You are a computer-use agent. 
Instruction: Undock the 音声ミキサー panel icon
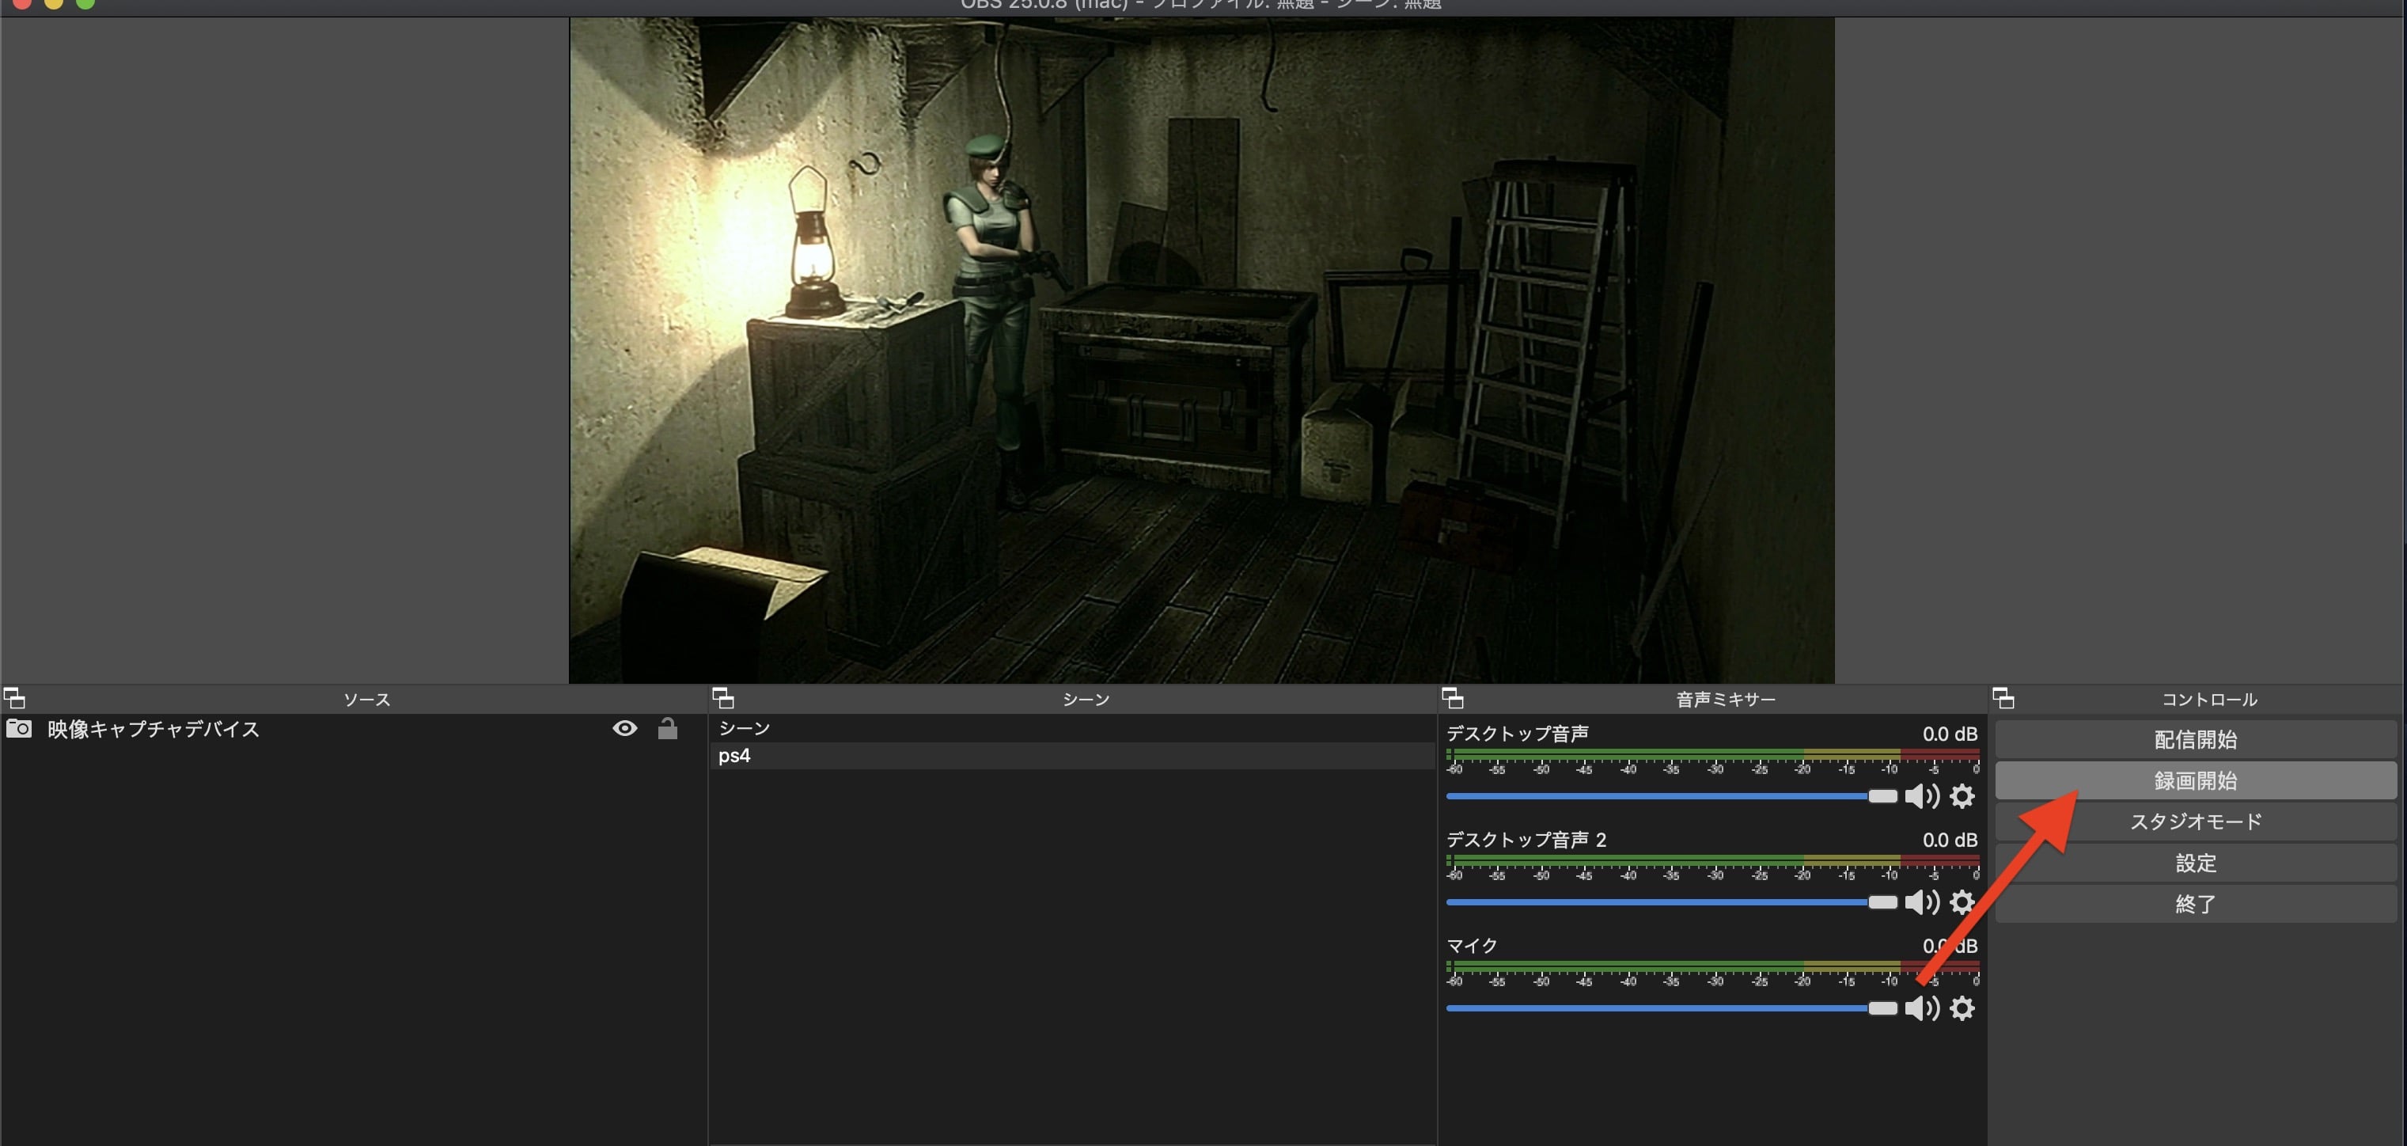pos(1453,698)
